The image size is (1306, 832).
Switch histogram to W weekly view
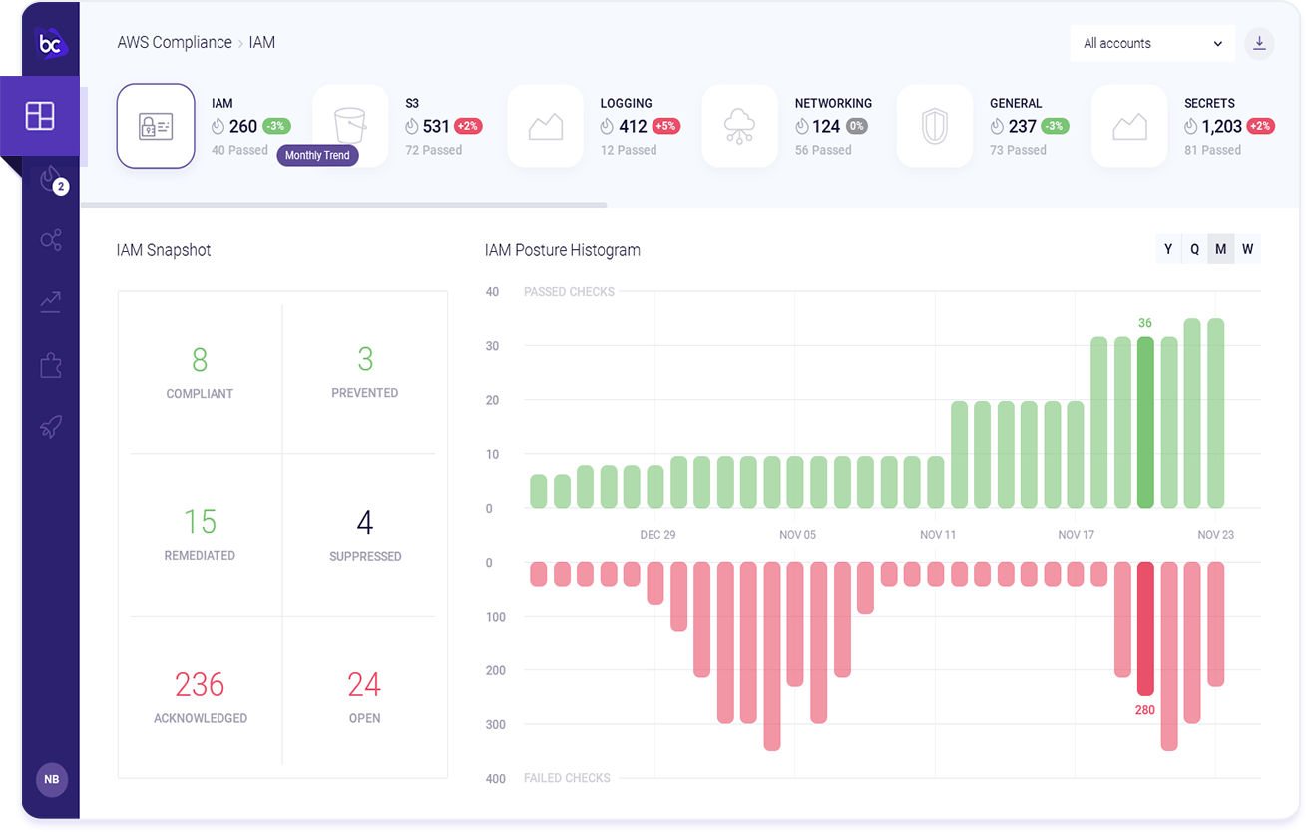pyautogui.click(x=1247, y=249)
